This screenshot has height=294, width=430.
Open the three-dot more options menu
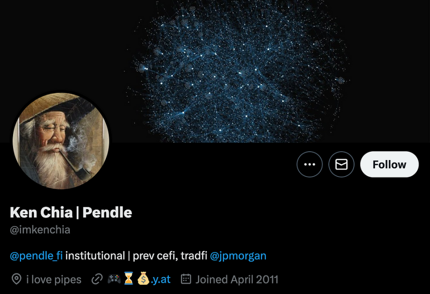309,164
